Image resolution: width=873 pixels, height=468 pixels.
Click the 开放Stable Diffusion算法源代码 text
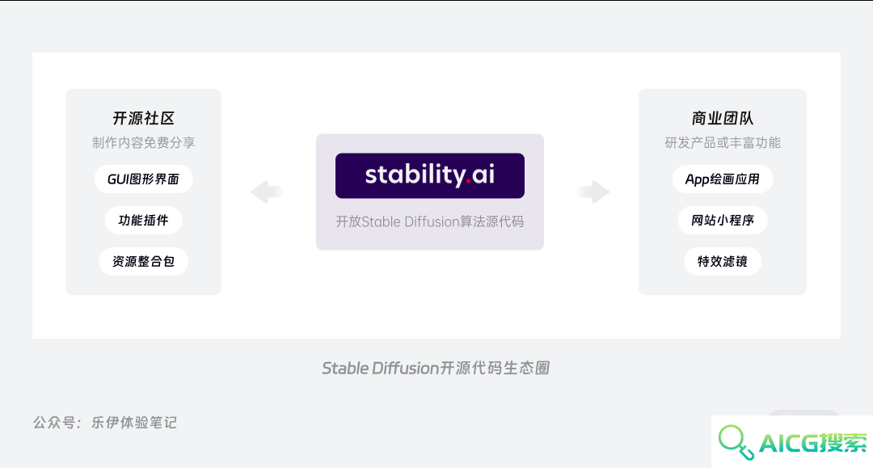(x=430, y=222)
